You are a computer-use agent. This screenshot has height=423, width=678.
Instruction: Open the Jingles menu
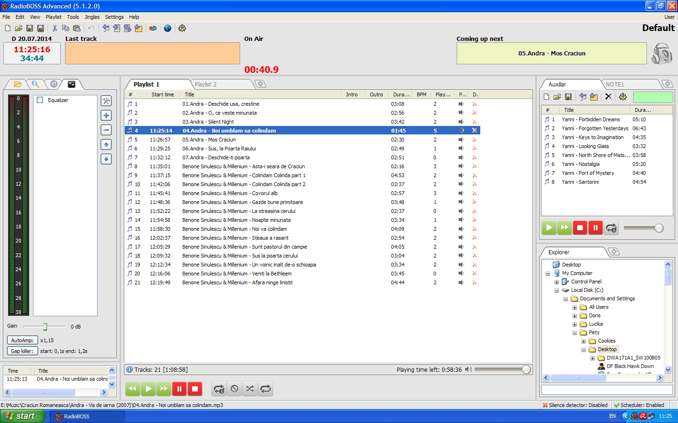click(92, 17)
